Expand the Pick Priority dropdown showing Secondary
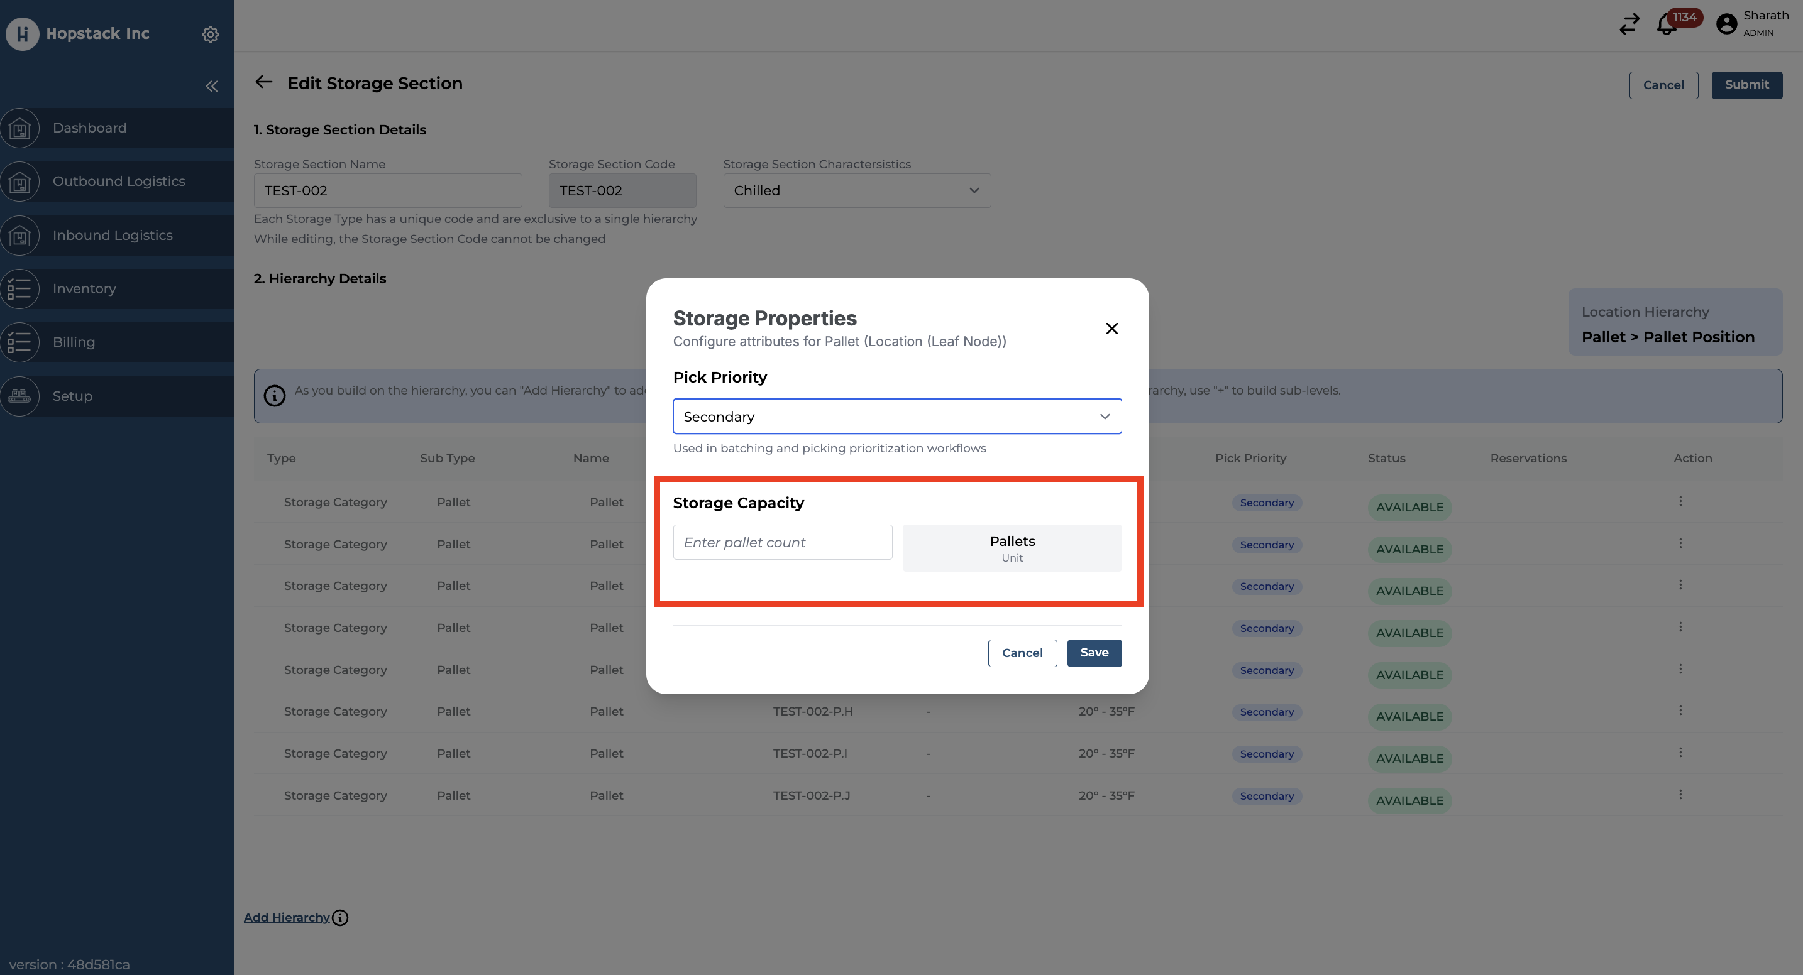This screenshot has height=975, width=1803. point(896,416)
